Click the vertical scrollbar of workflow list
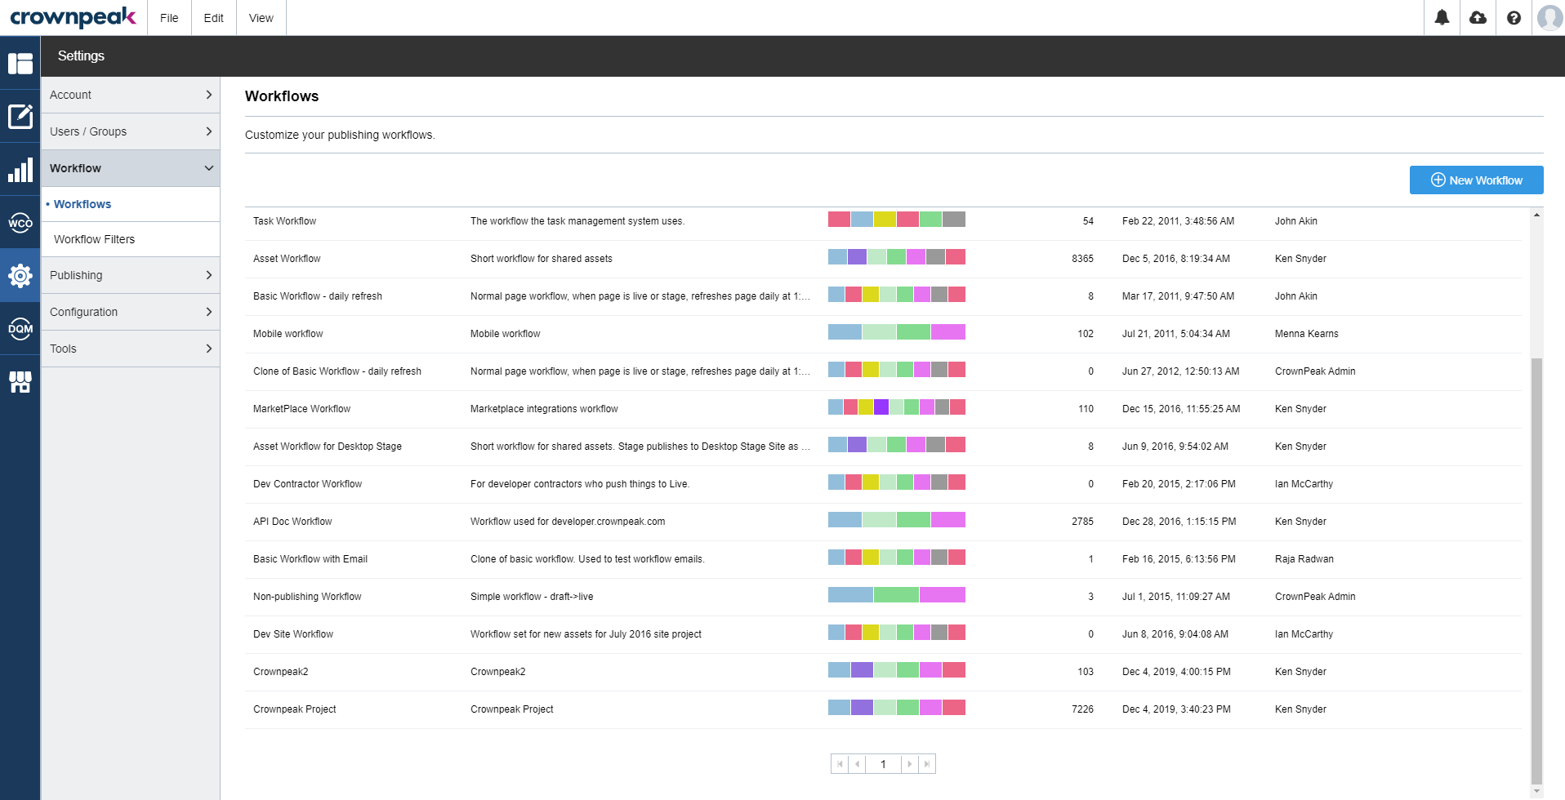This screenshot has height=800, width=1565. coord(1536,570)
